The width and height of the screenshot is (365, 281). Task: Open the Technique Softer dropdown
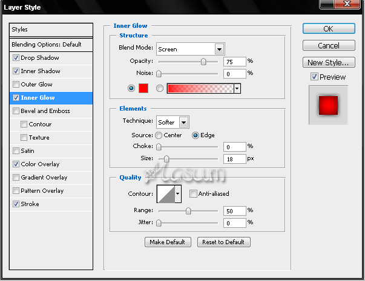click(x=183, y=122)
